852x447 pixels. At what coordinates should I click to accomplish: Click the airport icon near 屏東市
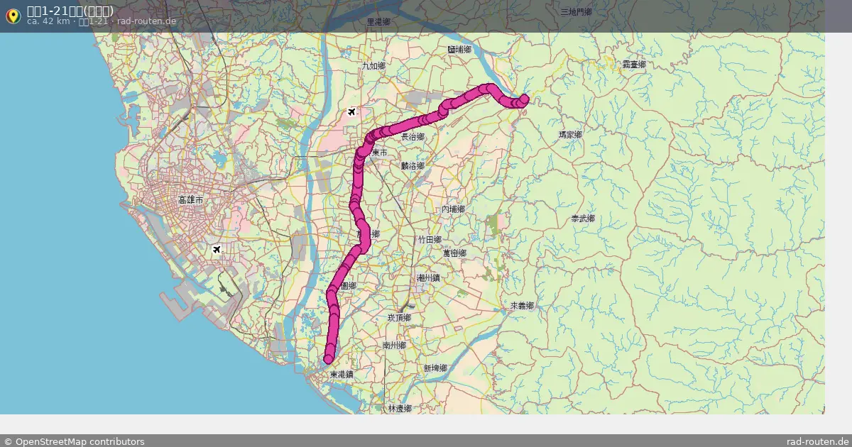click(x=351, y=112)
